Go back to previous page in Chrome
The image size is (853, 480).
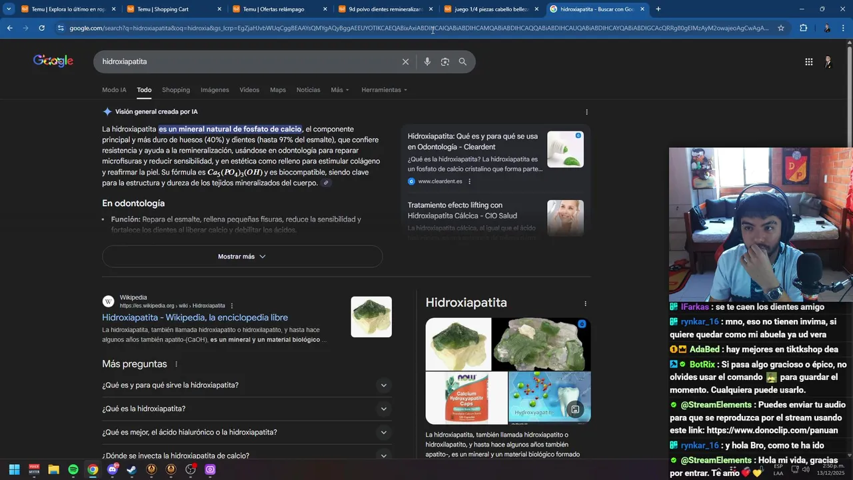9,28
